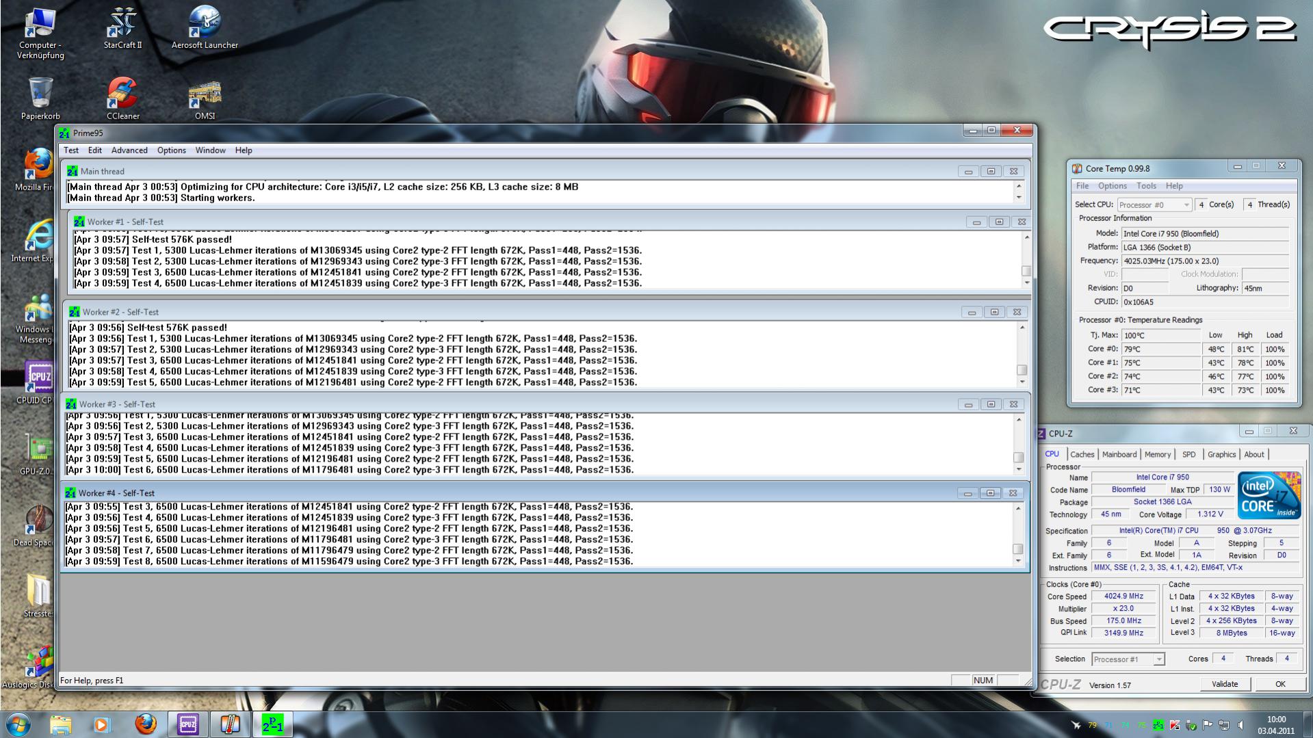Select the Dead Space desktop icon
Screen dimensions: 1313x738
(x=34, y=526)
